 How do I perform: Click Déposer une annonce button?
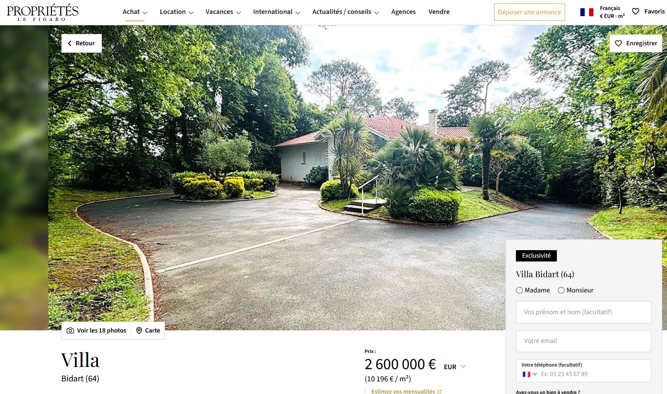(529, 12)
